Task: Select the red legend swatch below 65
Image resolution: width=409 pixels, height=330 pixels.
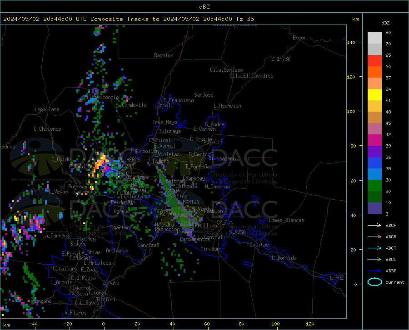Action: click(x=374, y=60)
